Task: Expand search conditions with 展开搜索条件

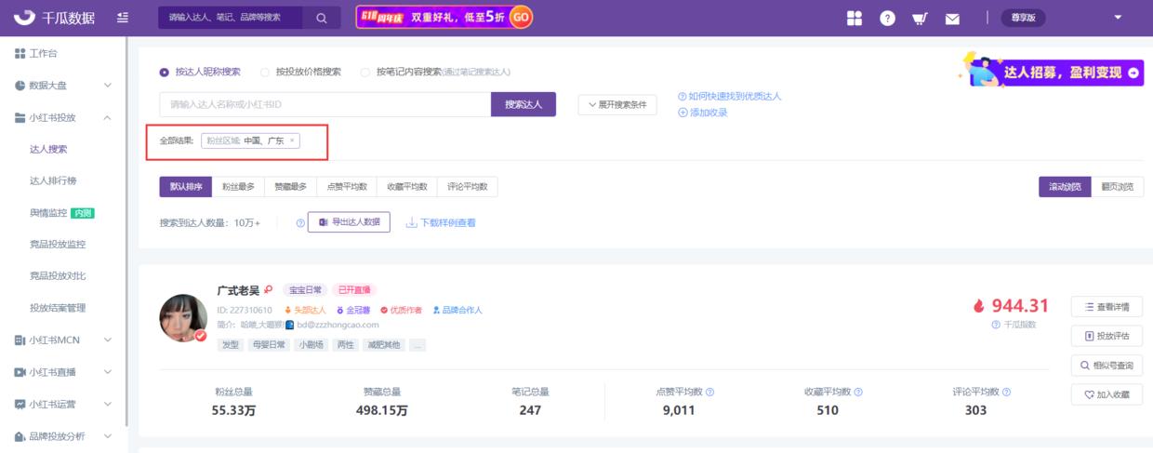Action: (617, 104)
